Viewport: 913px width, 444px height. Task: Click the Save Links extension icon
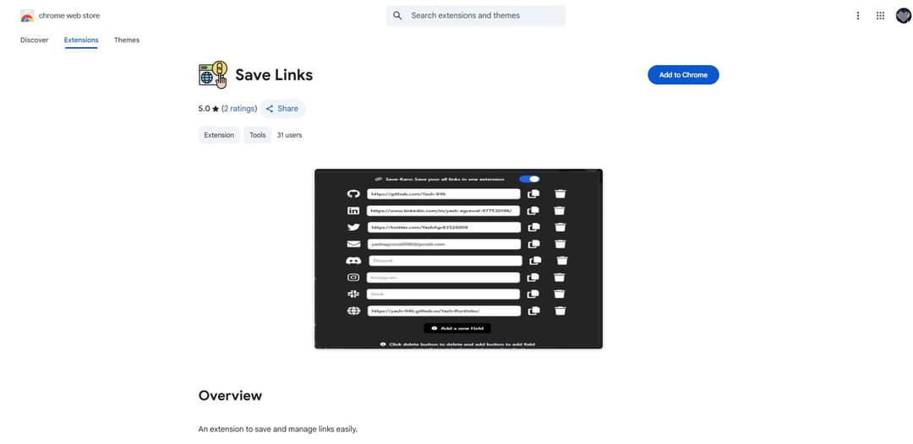(x=213, y=74)
